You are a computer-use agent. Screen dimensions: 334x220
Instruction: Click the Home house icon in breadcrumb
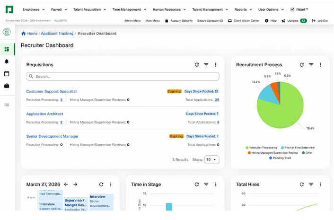(24, 34)
